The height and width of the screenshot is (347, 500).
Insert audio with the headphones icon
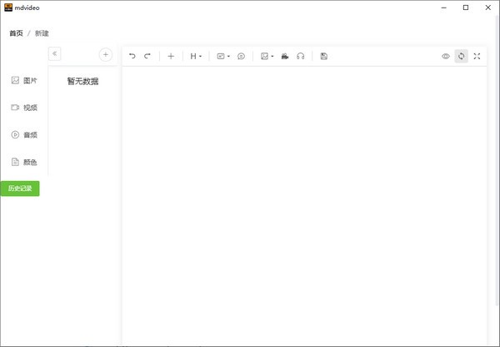[300, 56]
